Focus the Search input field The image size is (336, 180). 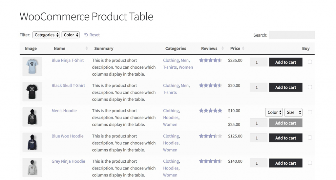pyautogui.click(x=291, y=35)
